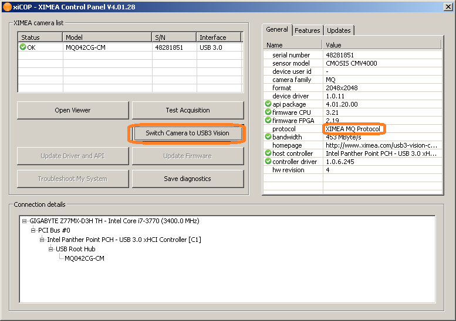Select the MQ042CG-CM leaf in connection tree

point(85,258)
